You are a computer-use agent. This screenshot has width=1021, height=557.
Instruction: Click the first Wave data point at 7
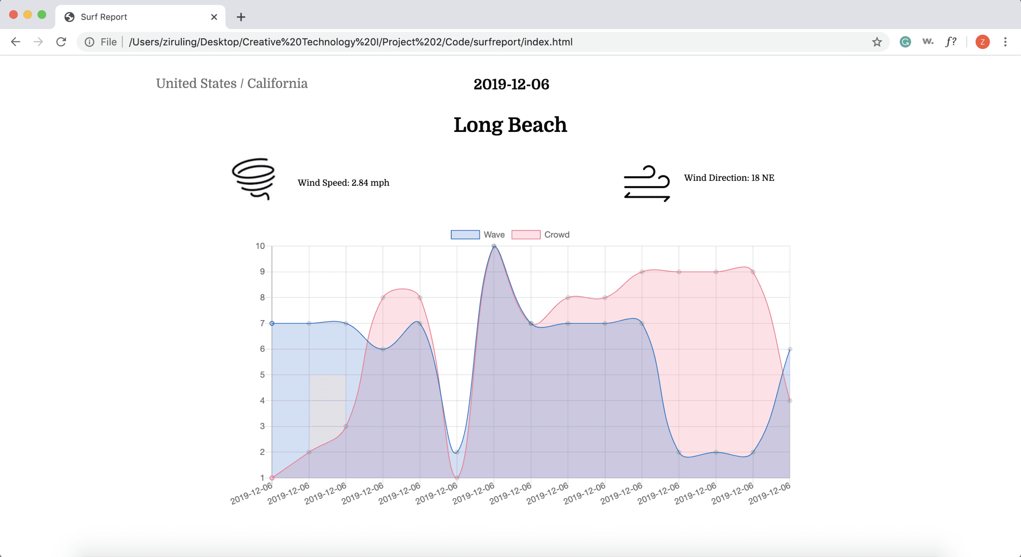pyautogui.click(x=272, y=323)
